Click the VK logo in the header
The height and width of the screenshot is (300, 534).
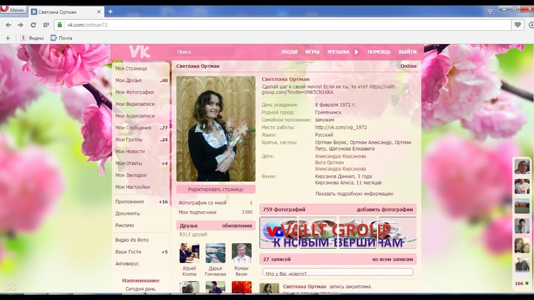139,52
